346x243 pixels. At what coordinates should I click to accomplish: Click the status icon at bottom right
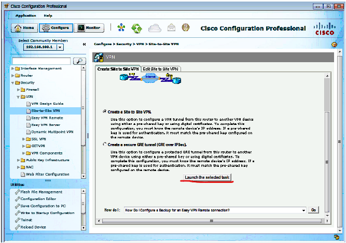point(336,237)
